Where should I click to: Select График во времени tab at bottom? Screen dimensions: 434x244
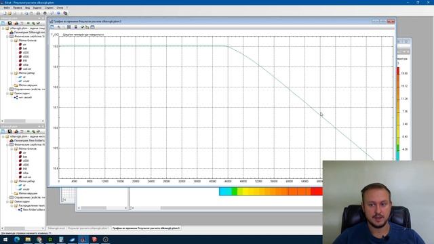click(x=146, y=228)
